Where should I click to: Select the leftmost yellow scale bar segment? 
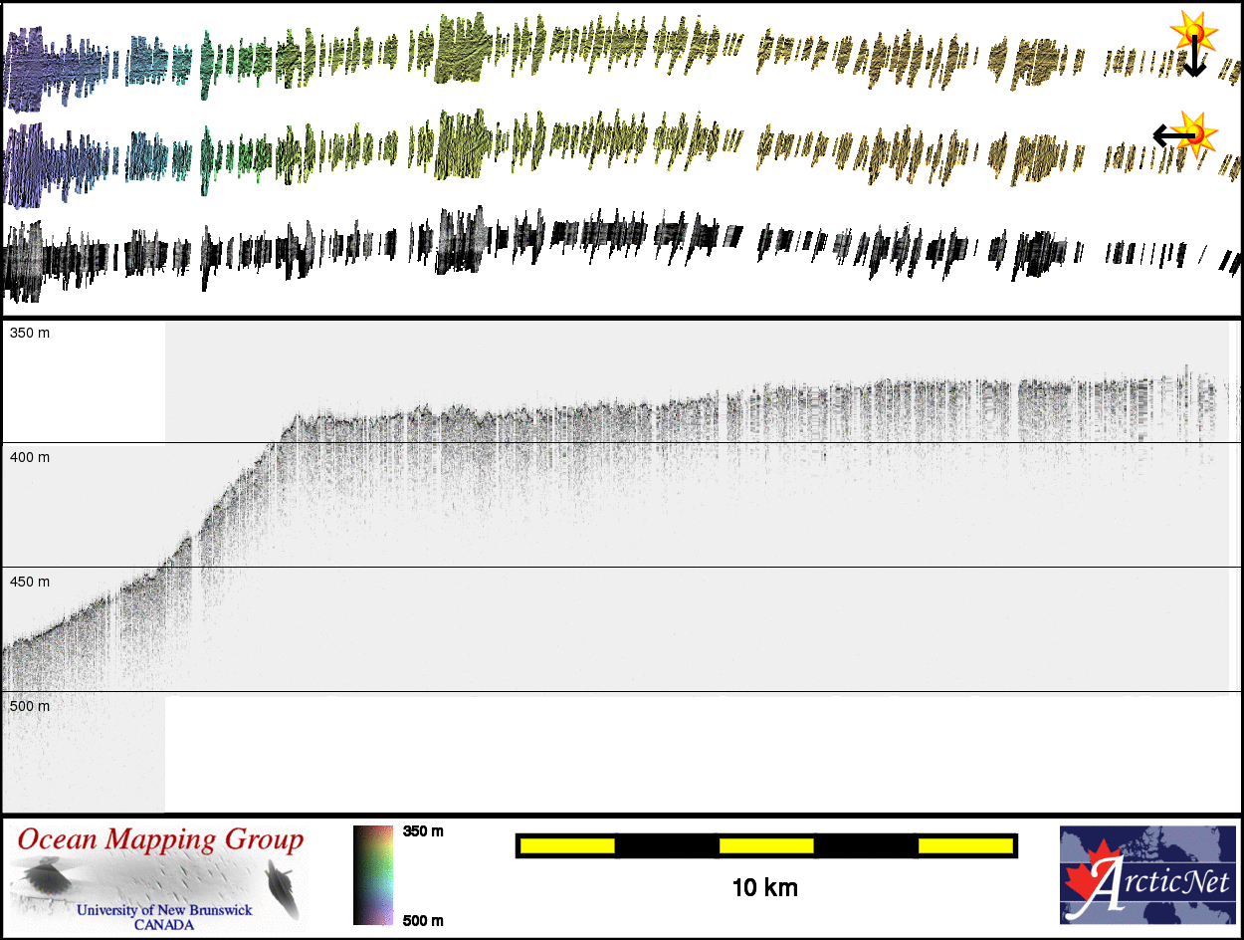pos(567,845)
